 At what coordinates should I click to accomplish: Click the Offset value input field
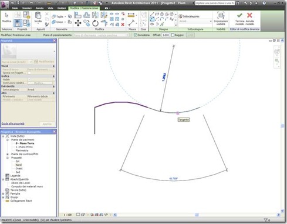click(x=166, y=35)
